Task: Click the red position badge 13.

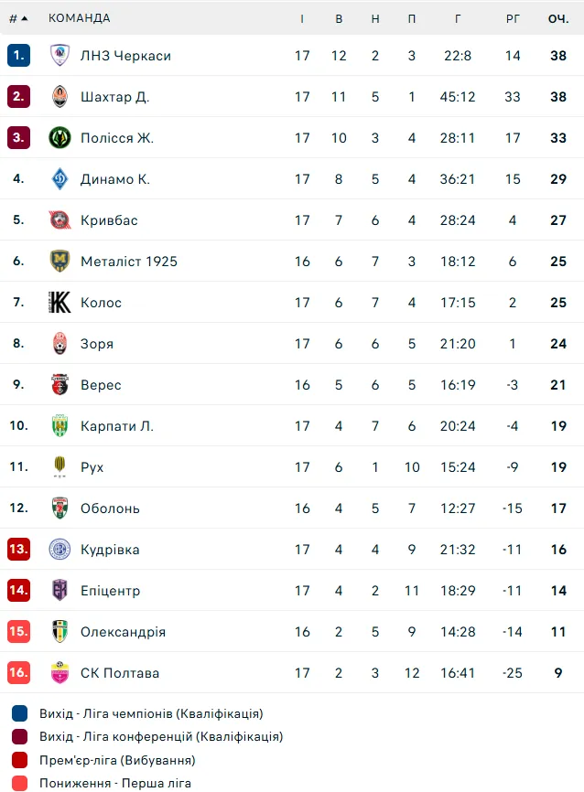Action: pos(18,550)
